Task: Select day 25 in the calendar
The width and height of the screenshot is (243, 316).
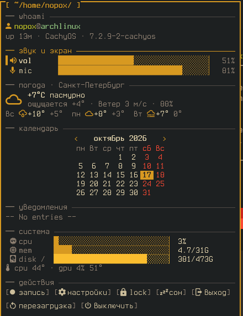Action: coord(160,184)
